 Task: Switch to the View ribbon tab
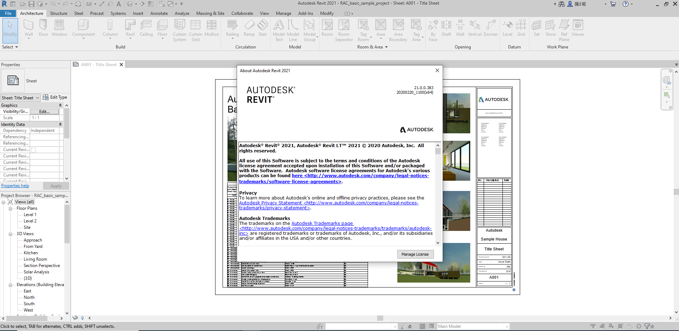[x=264, y=13]
